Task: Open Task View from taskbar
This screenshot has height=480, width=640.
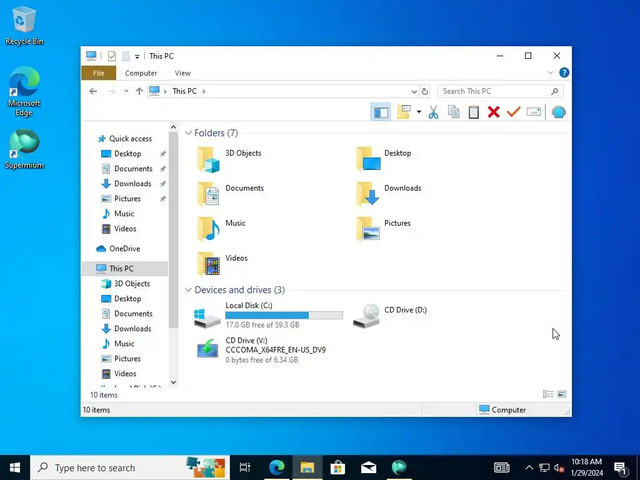Action: click(245, 467)
